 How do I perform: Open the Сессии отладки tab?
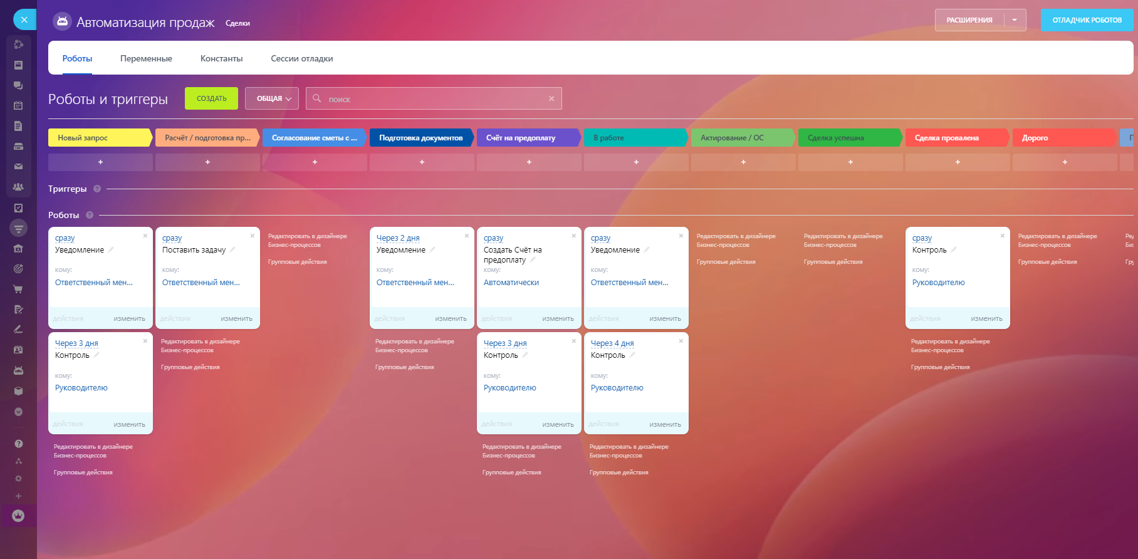click(301, 58)
